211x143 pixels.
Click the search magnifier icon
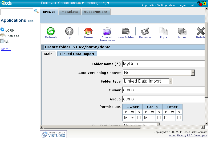36,11
